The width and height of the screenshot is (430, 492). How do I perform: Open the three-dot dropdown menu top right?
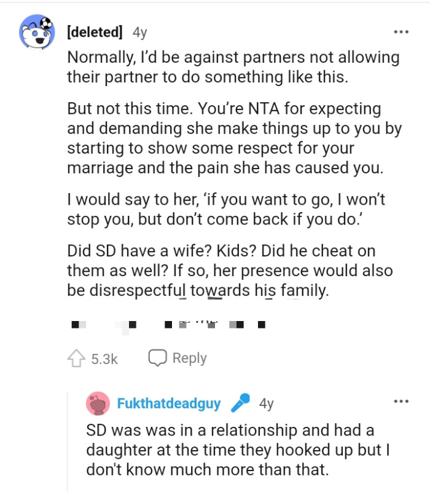click(x=402, y=31)
